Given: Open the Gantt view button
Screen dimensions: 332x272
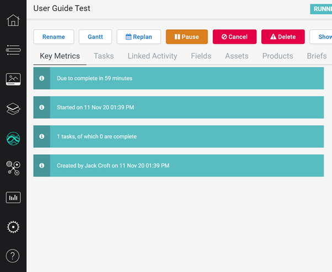Looking at the screenshot, I should (95, 37).
